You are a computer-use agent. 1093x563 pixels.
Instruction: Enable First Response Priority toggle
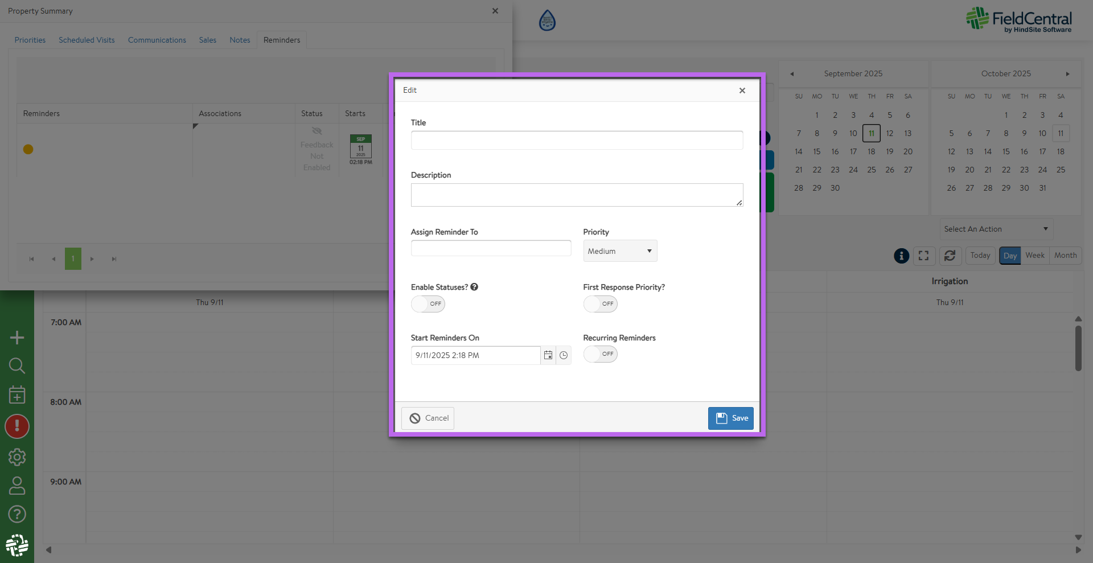pos(600,304)
